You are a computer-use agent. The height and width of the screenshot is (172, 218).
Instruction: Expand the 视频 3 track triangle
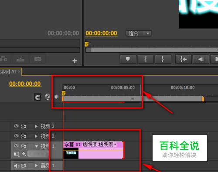click(x=36, y=126)
